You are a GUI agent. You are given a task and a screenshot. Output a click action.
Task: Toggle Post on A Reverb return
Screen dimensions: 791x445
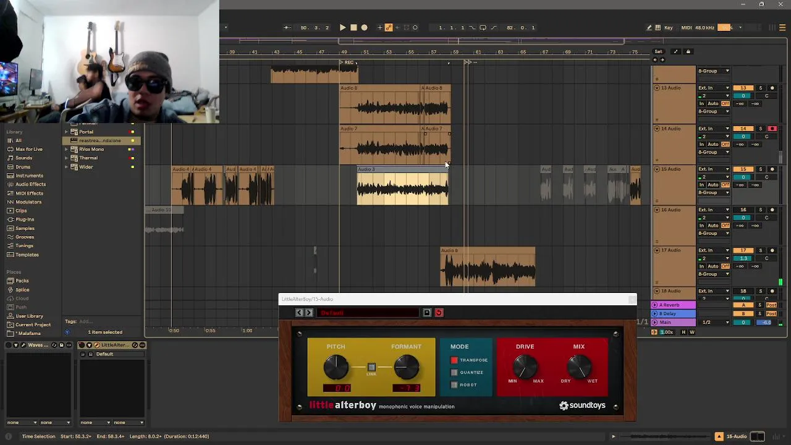click(x=771, y=305)
